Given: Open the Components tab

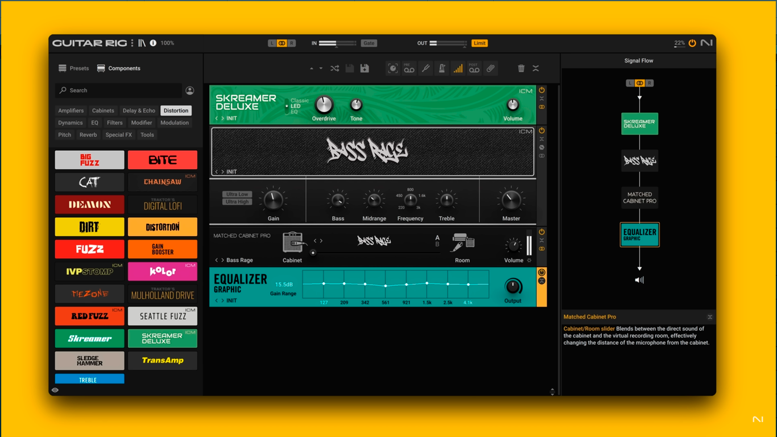Looking at the screenshot, I should coord(118,68).
